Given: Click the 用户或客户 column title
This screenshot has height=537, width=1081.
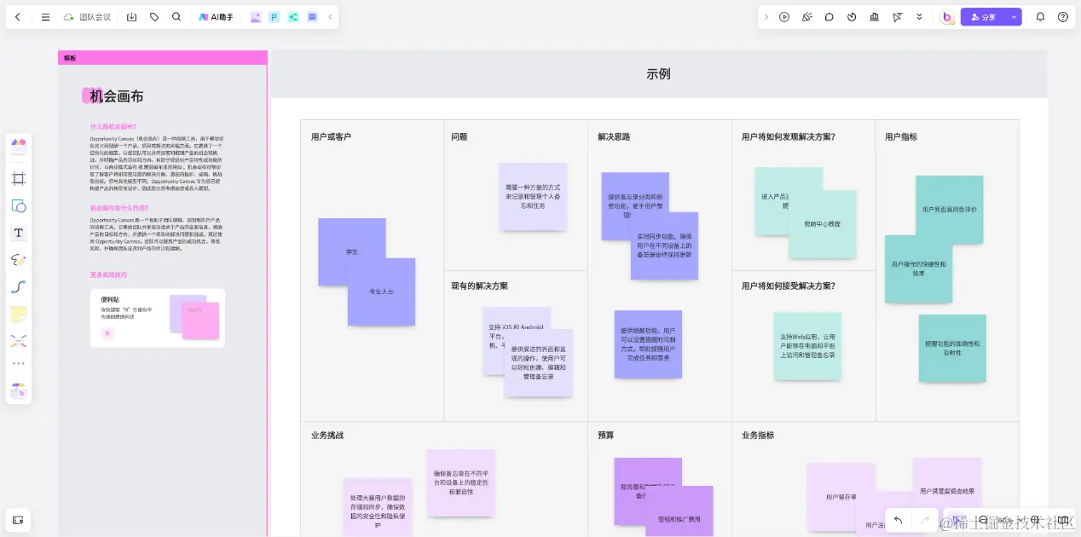Looking at the screenshot, I should 331,136.
